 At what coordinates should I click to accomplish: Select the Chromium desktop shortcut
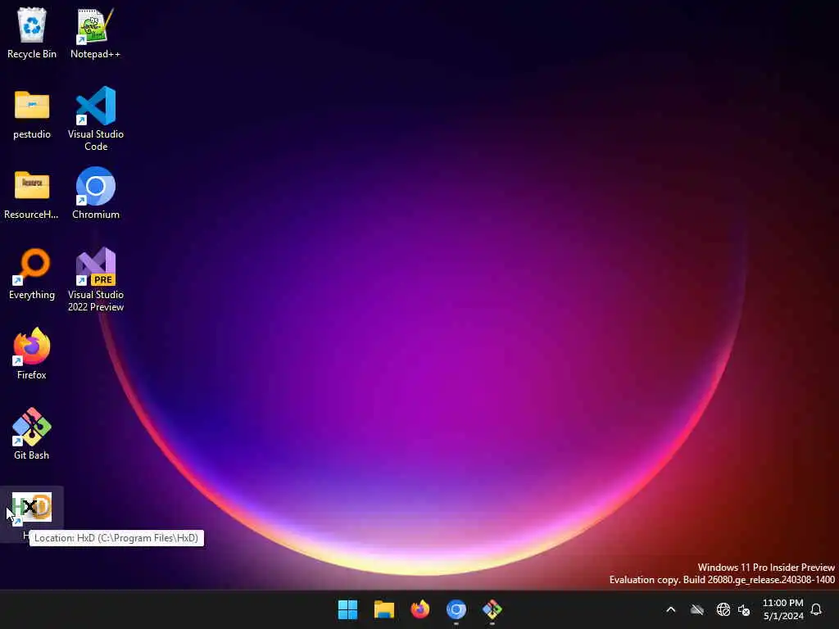click(x=96, y=193)
